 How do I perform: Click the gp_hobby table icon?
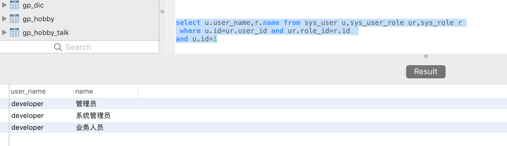tap(14, 19)
